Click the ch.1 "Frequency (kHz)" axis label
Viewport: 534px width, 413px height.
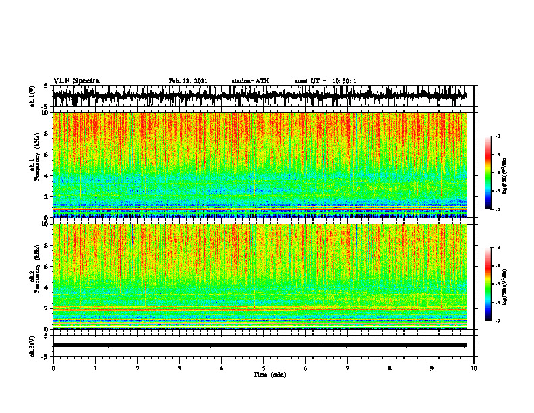pos(38,157)
